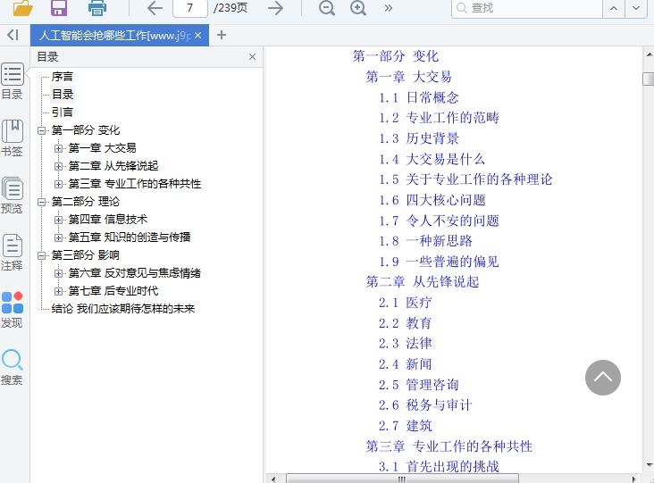Find next search result

point(636,8)
